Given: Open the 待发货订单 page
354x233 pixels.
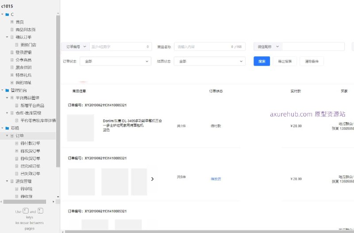Looking at the screenshot, I should point(30,151).
